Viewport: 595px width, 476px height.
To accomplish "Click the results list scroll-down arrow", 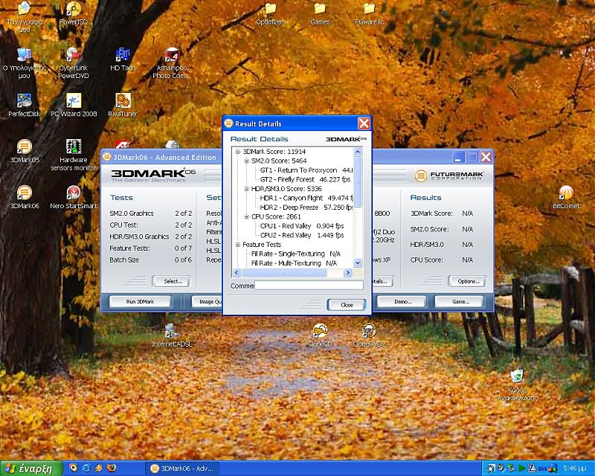I will coord(358,263).
